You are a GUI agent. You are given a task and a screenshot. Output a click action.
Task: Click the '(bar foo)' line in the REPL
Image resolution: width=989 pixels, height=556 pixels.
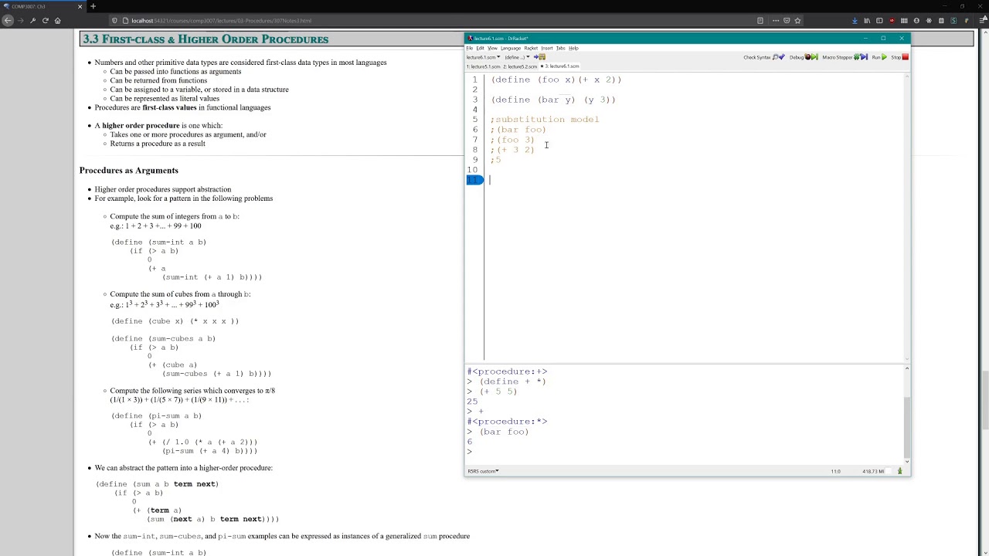point(504,432)
